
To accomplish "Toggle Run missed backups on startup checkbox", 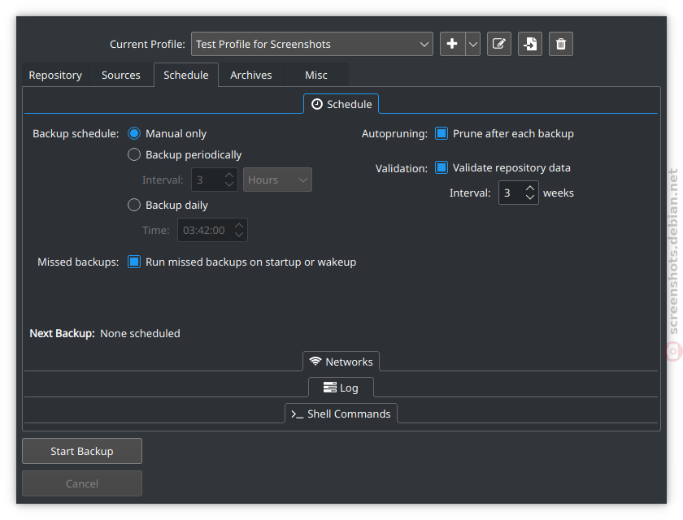I will (x=135, y=262).
